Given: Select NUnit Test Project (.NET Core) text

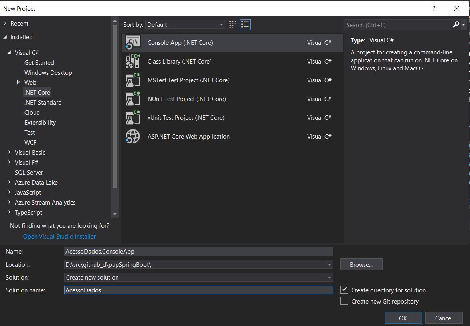Looking at the screenshot, I should pos(187,99).
